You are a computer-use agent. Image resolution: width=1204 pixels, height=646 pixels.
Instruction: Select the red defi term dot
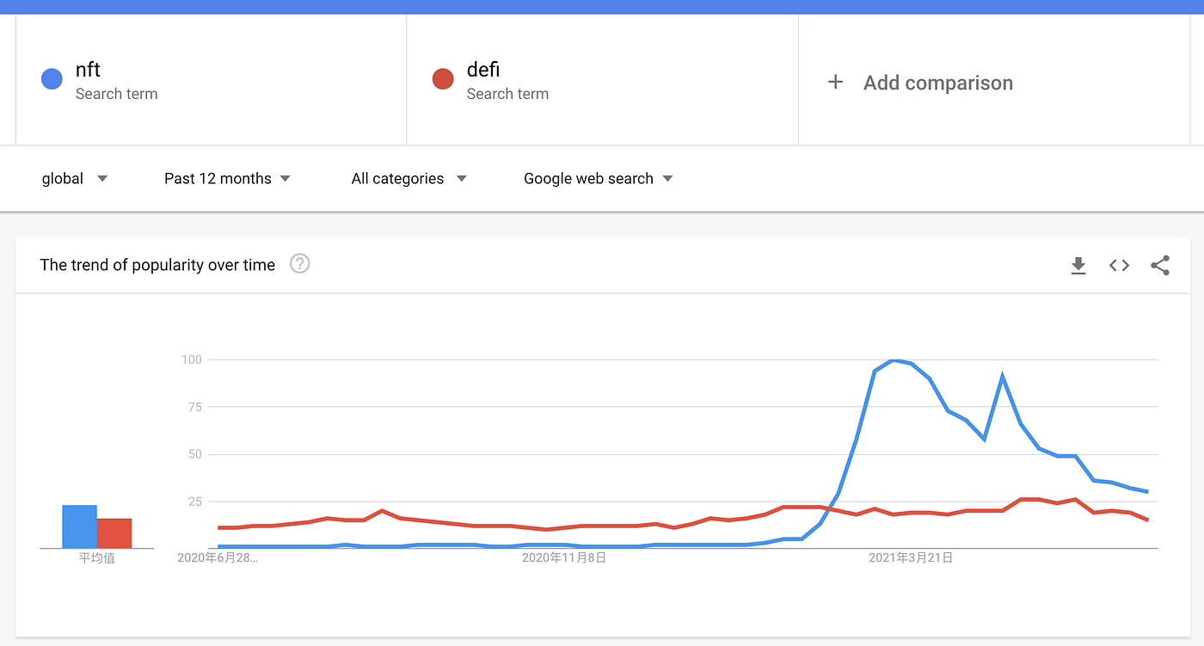(443, 80)
